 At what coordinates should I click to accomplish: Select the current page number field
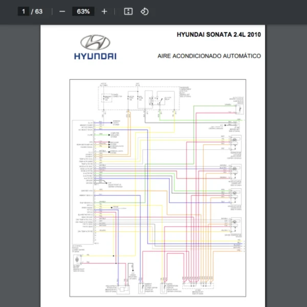click(x=23, y=11)
